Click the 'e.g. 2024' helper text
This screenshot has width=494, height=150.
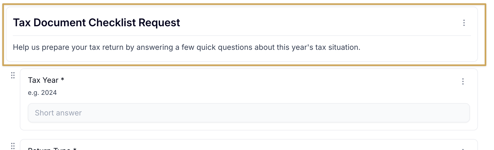[x=42, y=93]
